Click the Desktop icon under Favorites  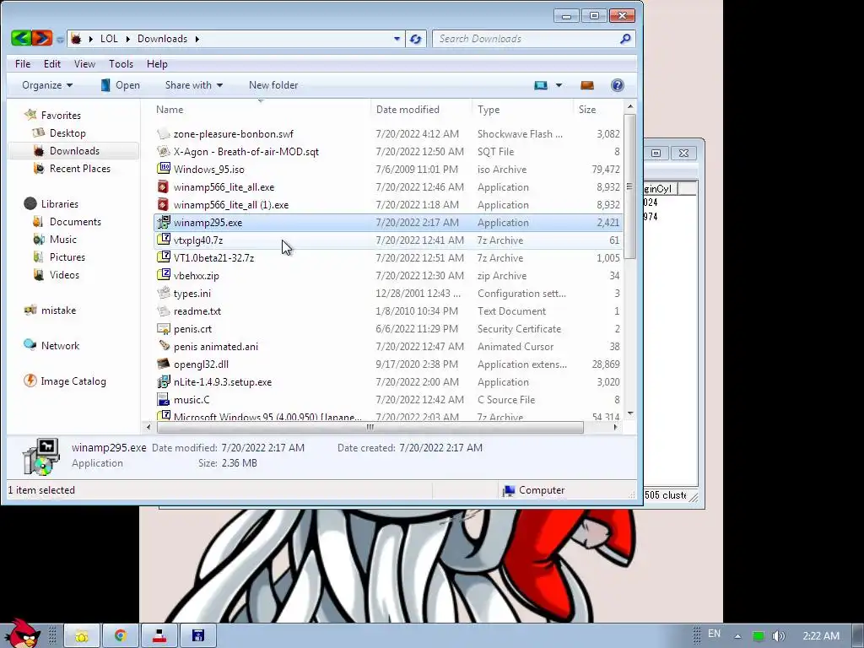click(x=39, y=132)
